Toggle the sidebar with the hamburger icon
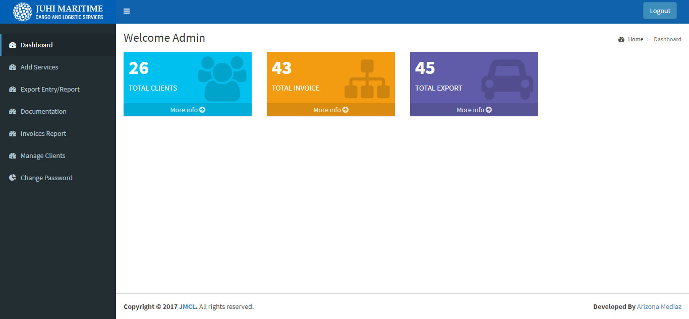The width and height of the screenshot is (689, 319). point(127,11)
